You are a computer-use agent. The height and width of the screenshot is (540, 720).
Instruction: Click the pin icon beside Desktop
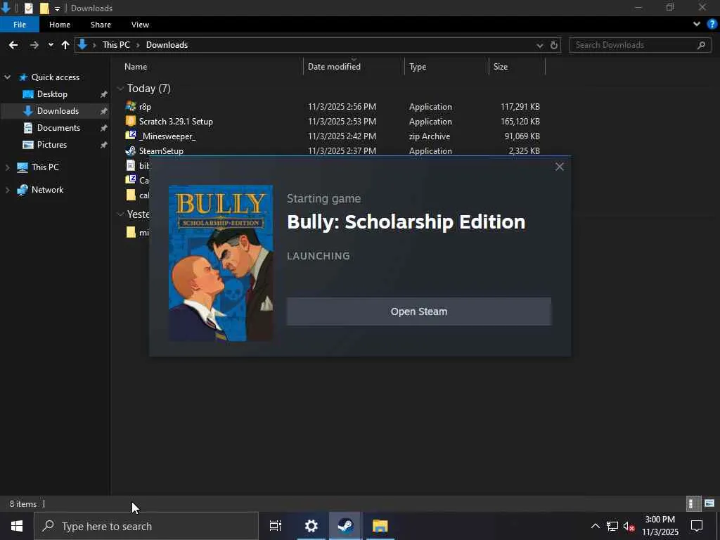coord(104,94)
